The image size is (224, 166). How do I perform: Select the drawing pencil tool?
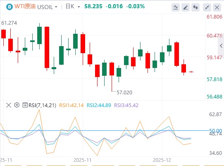(186, 7)
